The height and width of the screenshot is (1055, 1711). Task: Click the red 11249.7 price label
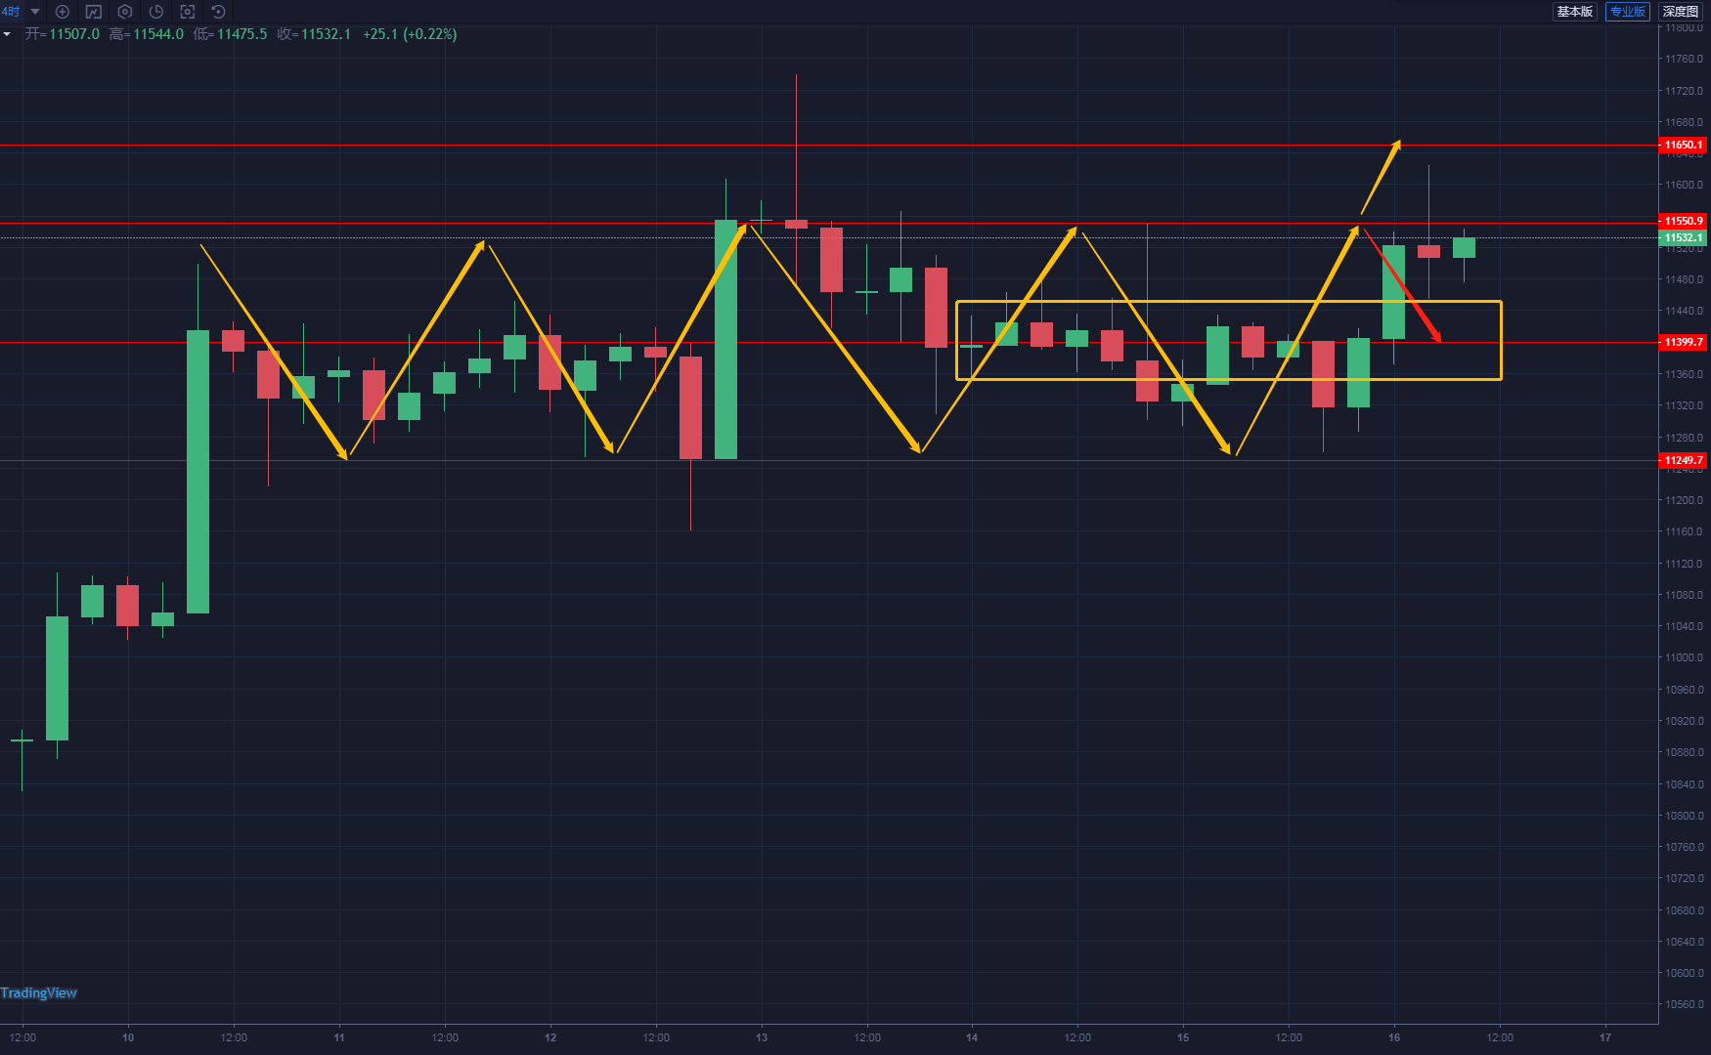pos(1683,460)
